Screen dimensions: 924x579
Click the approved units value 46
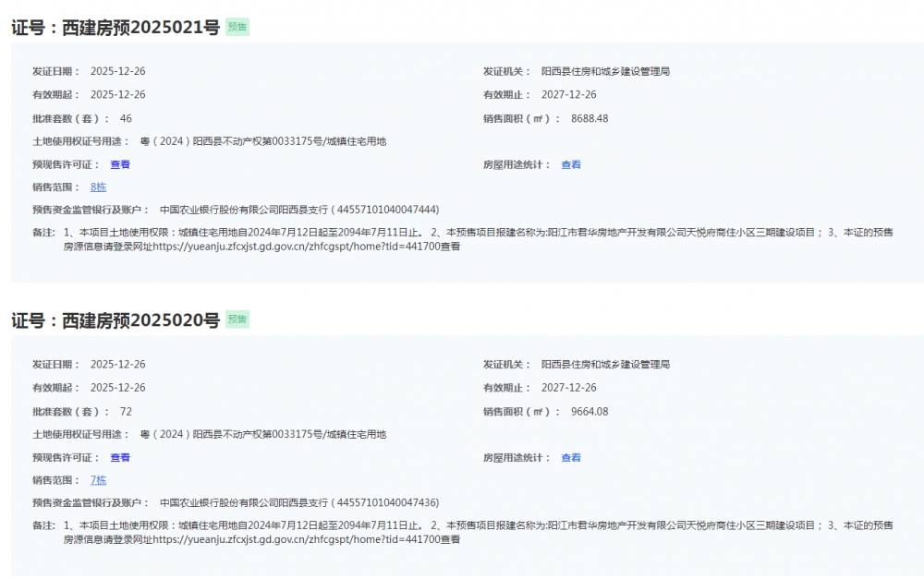(x=126, y=118)
